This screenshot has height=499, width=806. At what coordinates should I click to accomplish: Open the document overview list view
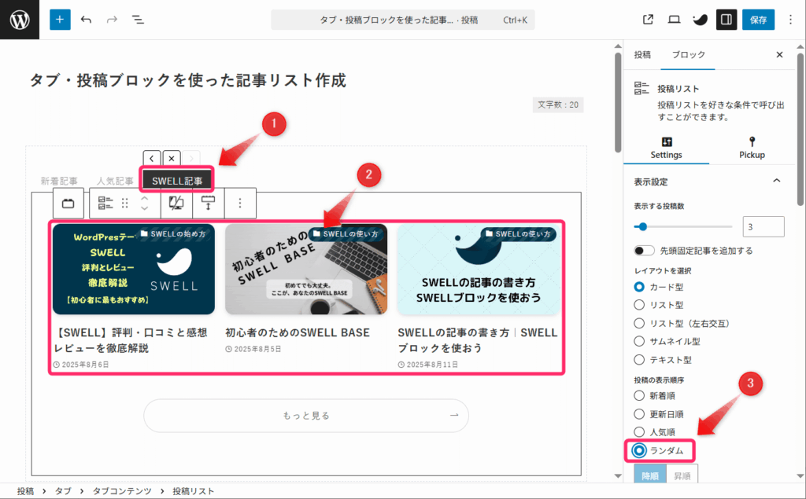pyautogui.click(x=138, y=20)
